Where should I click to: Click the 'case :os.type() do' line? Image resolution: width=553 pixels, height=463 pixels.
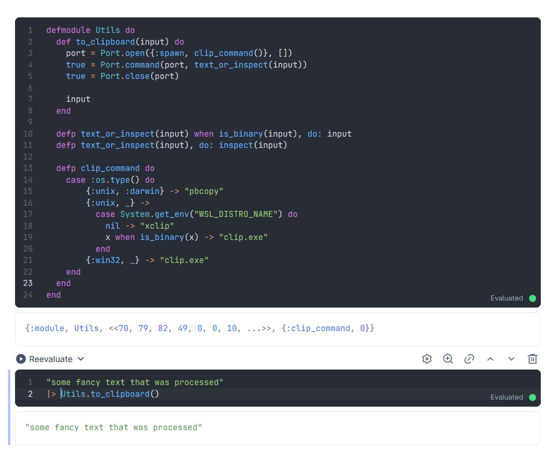pyautogui.click(x=110, y=180)
